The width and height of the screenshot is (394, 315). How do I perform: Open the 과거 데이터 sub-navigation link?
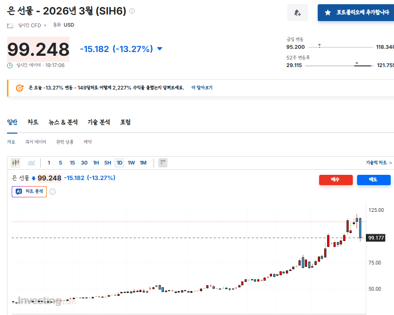[x=36, y=142]
